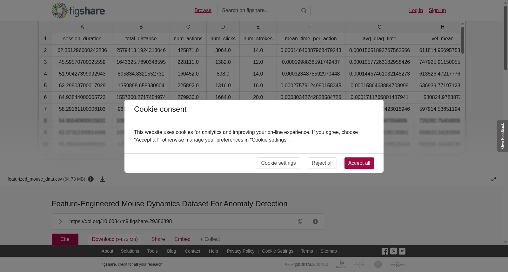
Task: Show file info for featurized_mouse_data.csv
Action: (x=91, y=179)
